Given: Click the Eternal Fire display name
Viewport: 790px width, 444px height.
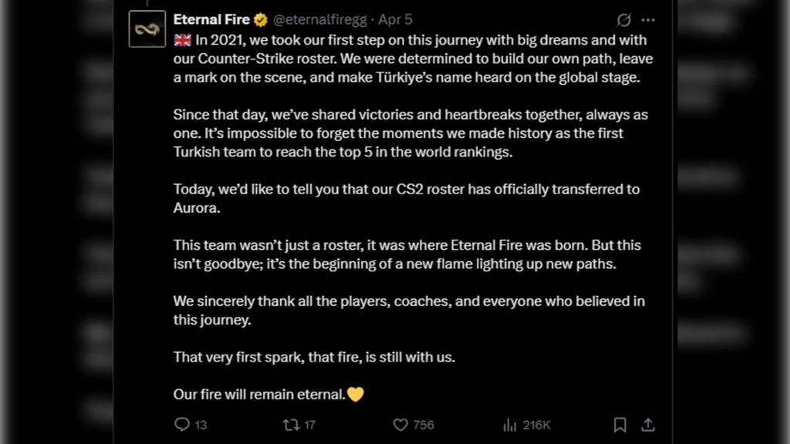Looking at the screenshot, I should (x=211, y=19).
